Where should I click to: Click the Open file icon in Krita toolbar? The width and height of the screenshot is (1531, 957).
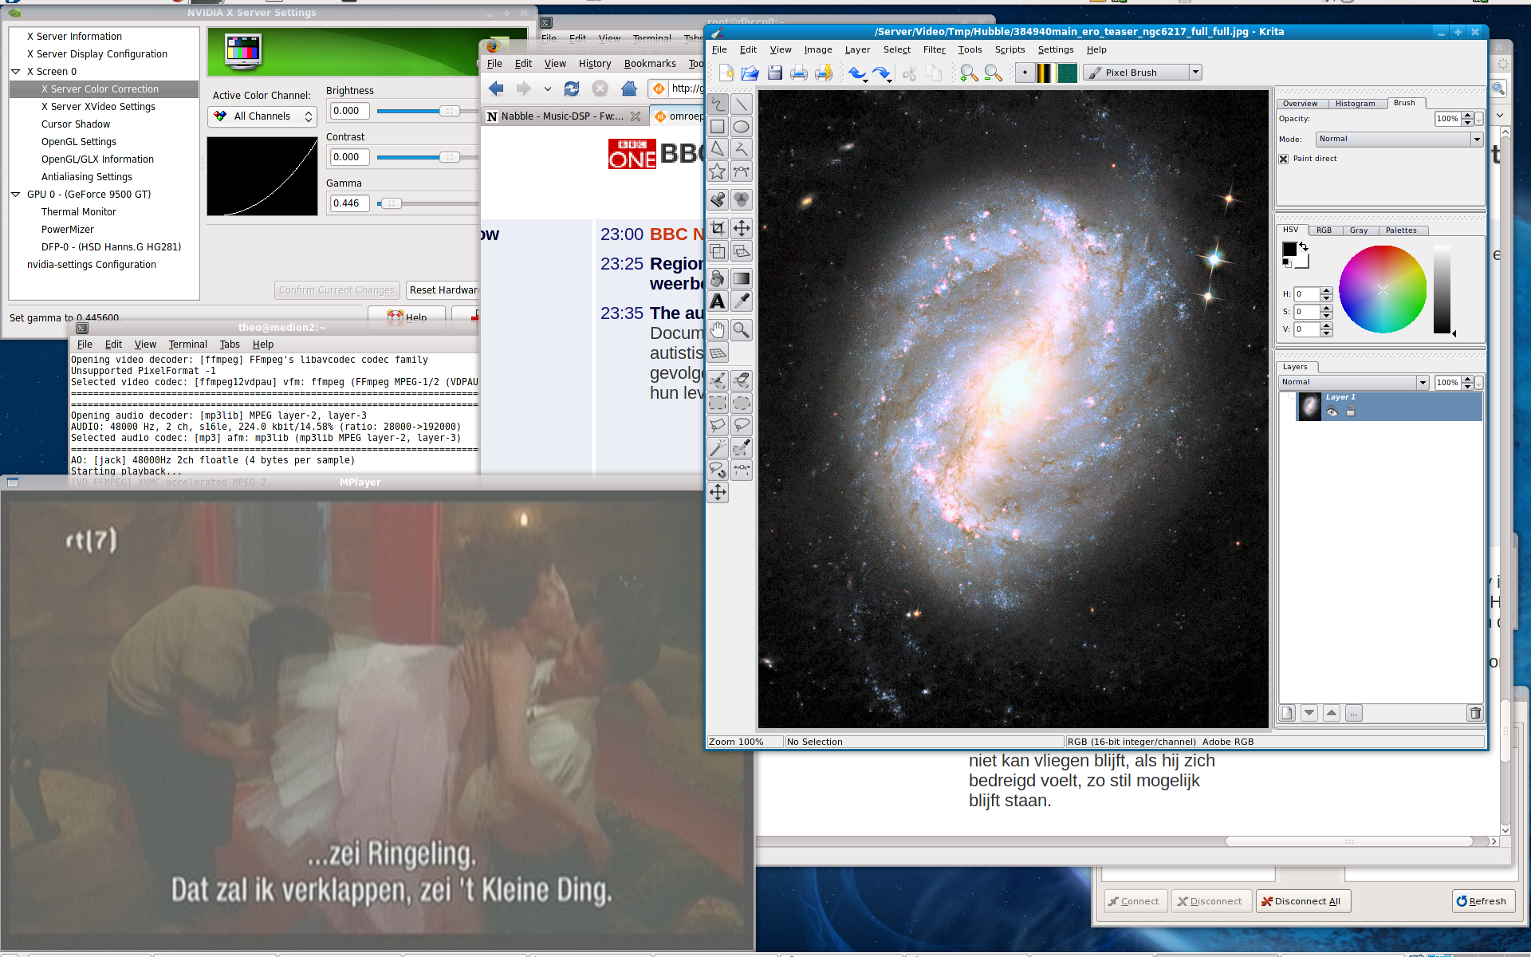[750, 73]
